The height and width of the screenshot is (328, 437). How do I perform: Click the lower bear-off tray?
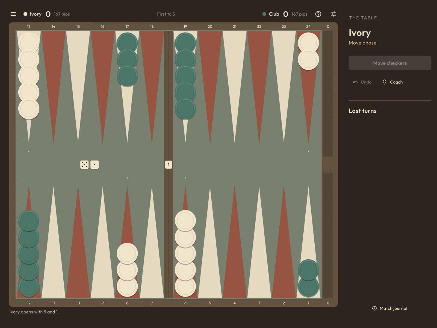328,235
